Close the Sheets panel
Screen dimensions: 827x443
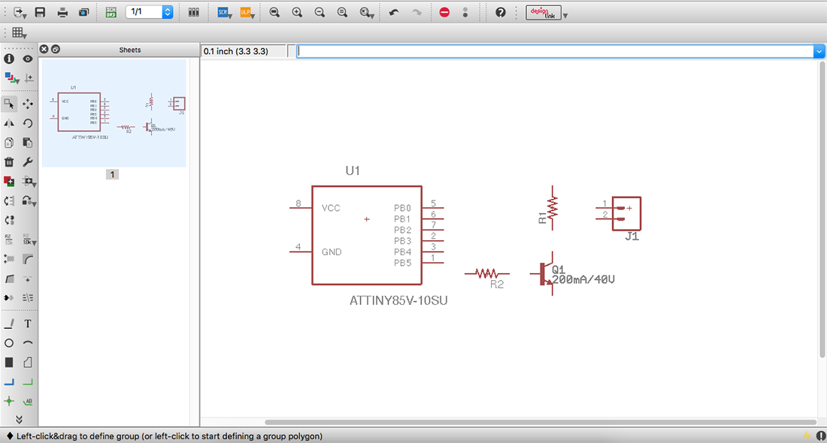point(44,49)
